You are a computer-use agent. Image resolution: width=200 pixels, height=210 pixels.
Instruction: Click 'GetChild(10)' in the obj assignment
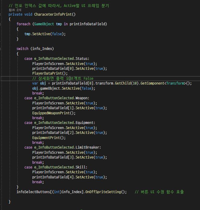point(127,83)
